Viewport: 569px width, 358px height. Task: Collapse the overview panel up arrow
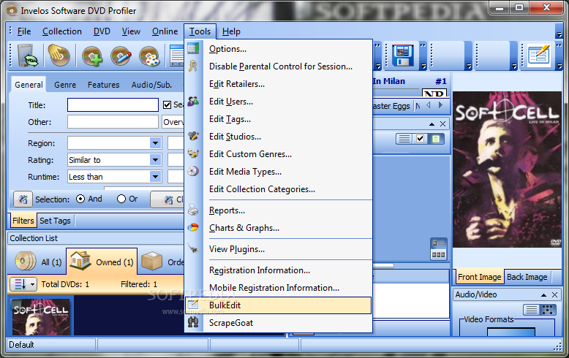[432, 124]
